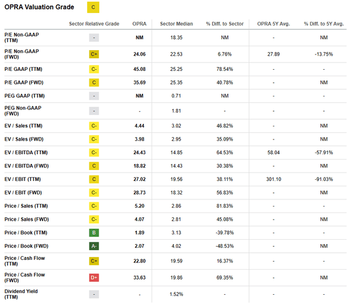Image resolution: width=349 pixels, height=304 pixels.
Task: Click the EV / EBITDA (FWD) row label
Action: pyautogui.click(x=27, y=166)
